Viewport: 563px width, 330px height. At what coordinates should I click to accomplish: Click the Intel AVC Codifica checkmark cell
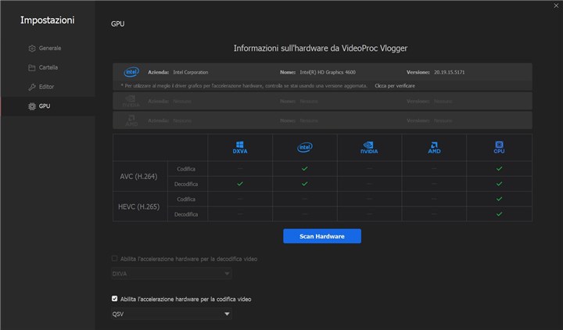pos(304,168)
